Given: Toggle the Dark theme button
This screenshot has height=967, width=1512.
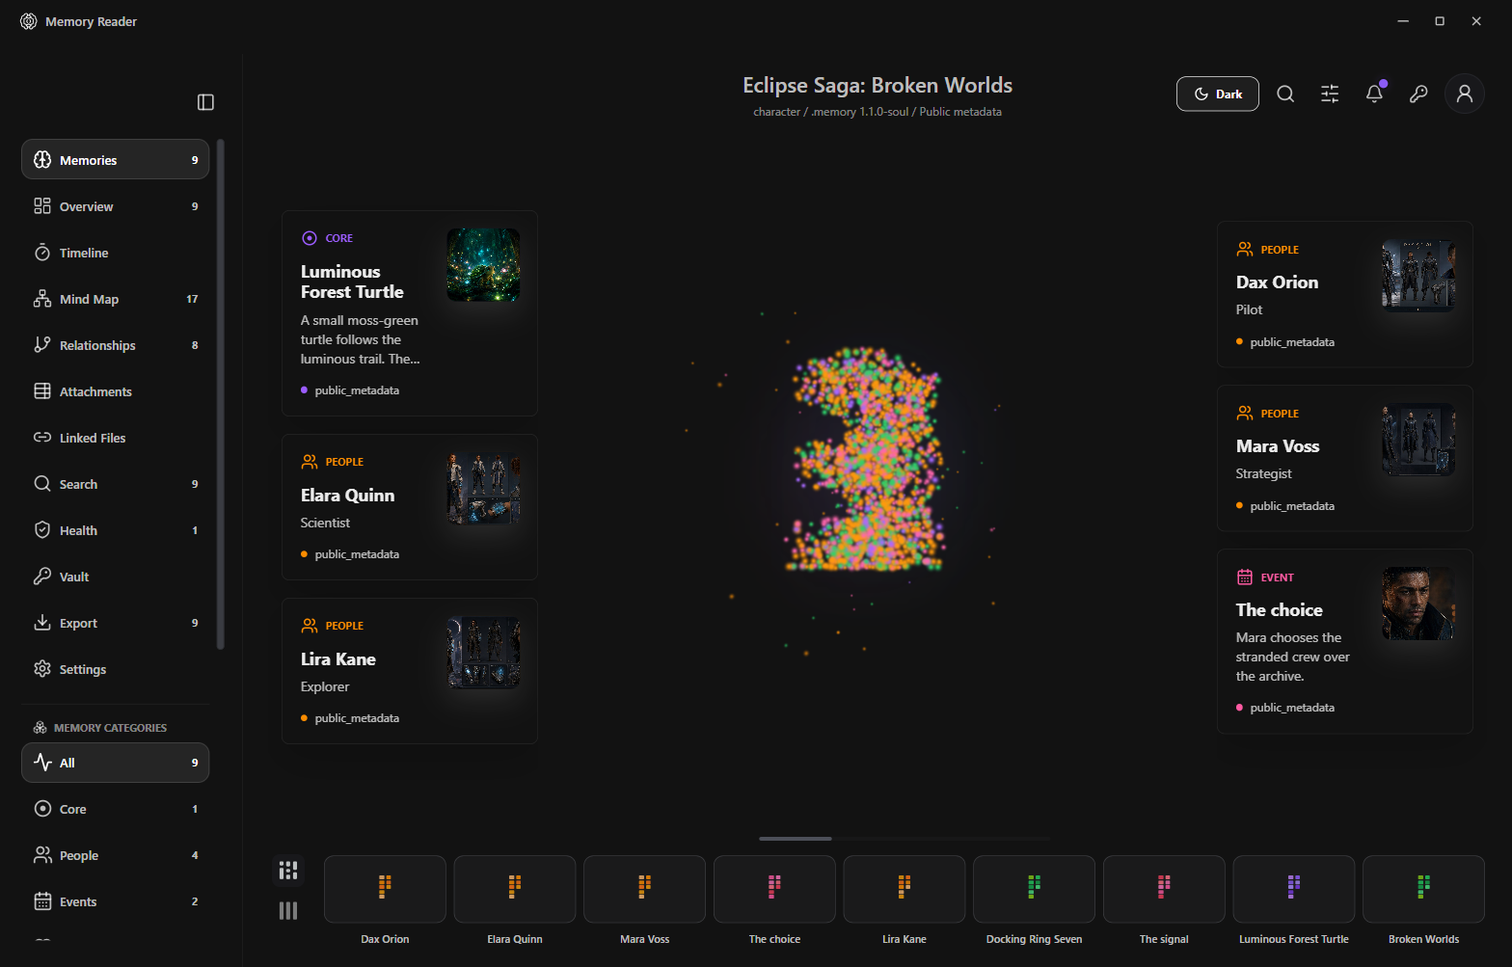Looking at the screenshot, I should tap(1217, 94).
